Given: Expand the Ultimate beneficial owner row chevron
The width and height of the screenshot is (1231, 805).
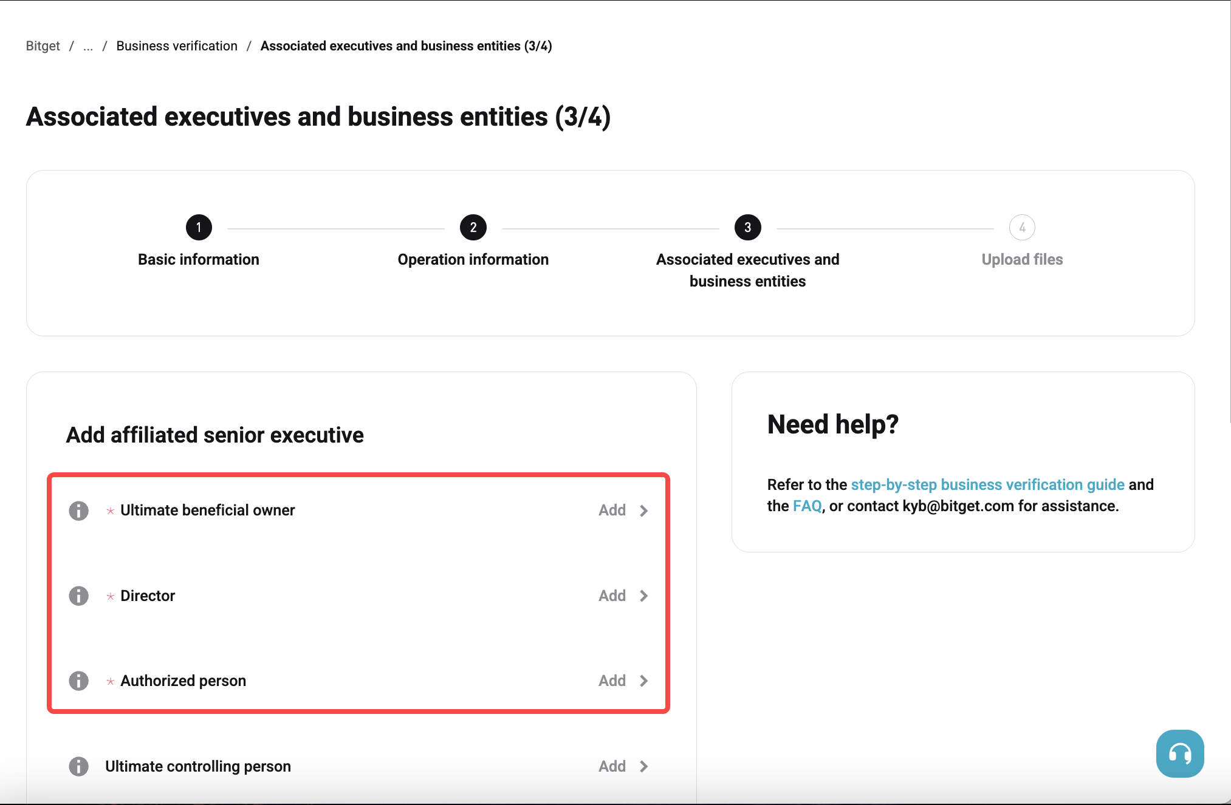Looking at the screenshot, I should 644,511.
